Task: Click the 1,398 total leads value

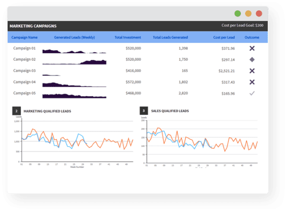Action: click(x=183, y=48)
